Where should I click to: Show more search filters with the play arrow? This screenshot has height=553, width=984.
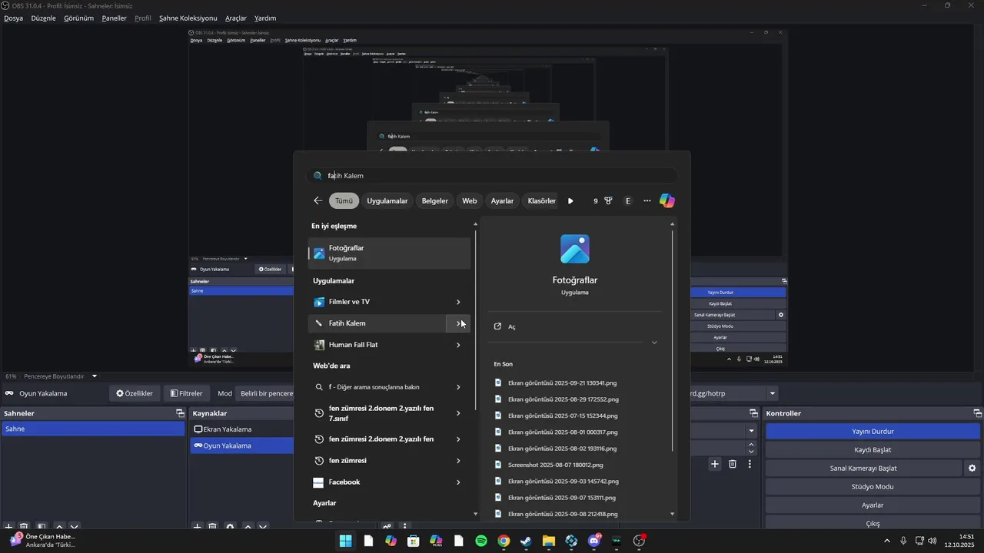pos(570,200)
